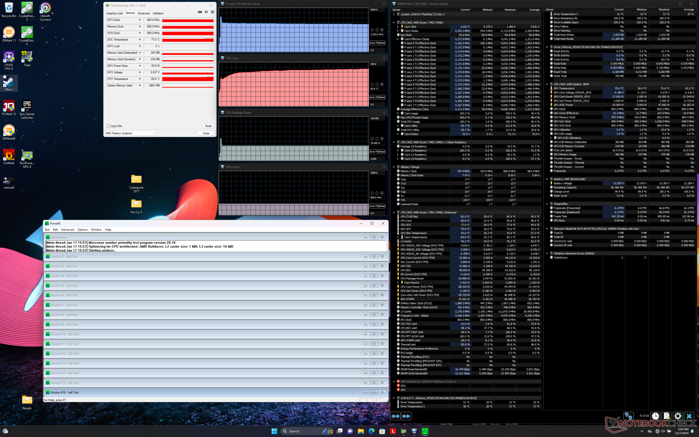This screenshot has width=699, height=437.
Task: Click HWiNFO reset clock icon
Action: [655, 416]
